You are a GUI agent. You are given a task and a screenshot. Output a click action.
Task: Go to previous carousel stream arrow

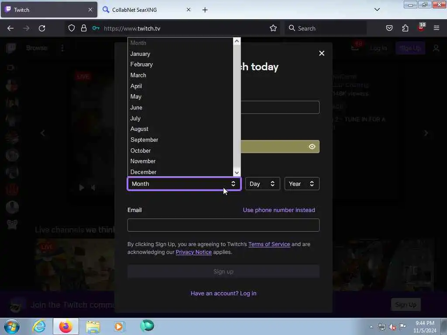coord(43,133)
